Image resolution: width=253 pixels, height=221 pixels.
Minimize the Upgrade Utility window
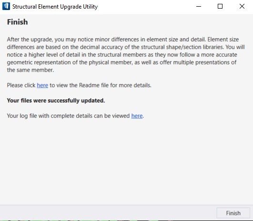(199, 7)
